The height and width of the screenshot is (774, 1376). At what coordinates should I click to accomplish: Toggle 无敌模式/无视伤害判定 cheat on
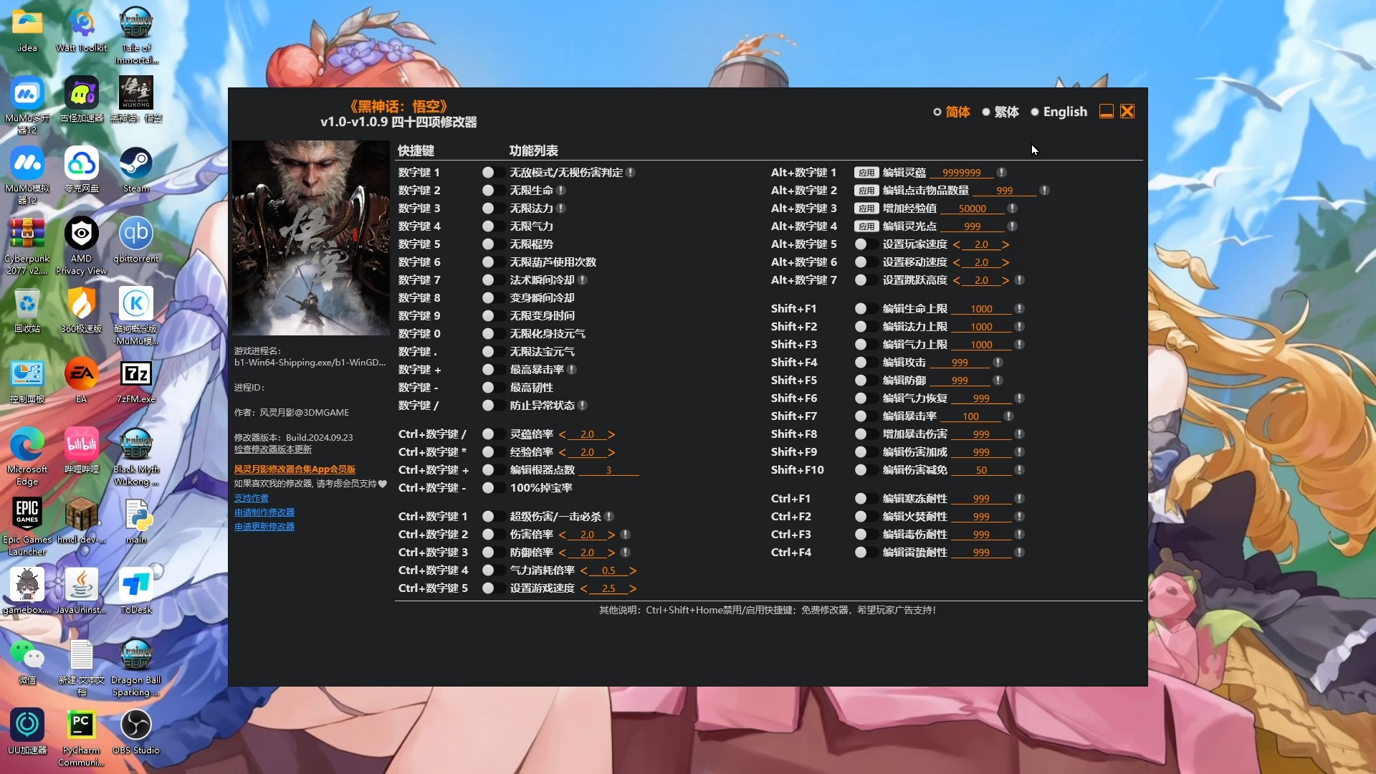pos(489,172)
